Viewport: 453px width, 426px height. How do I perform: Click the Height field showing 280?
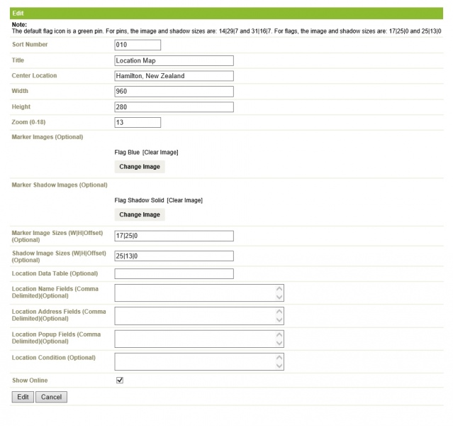[x=174, y=107]
